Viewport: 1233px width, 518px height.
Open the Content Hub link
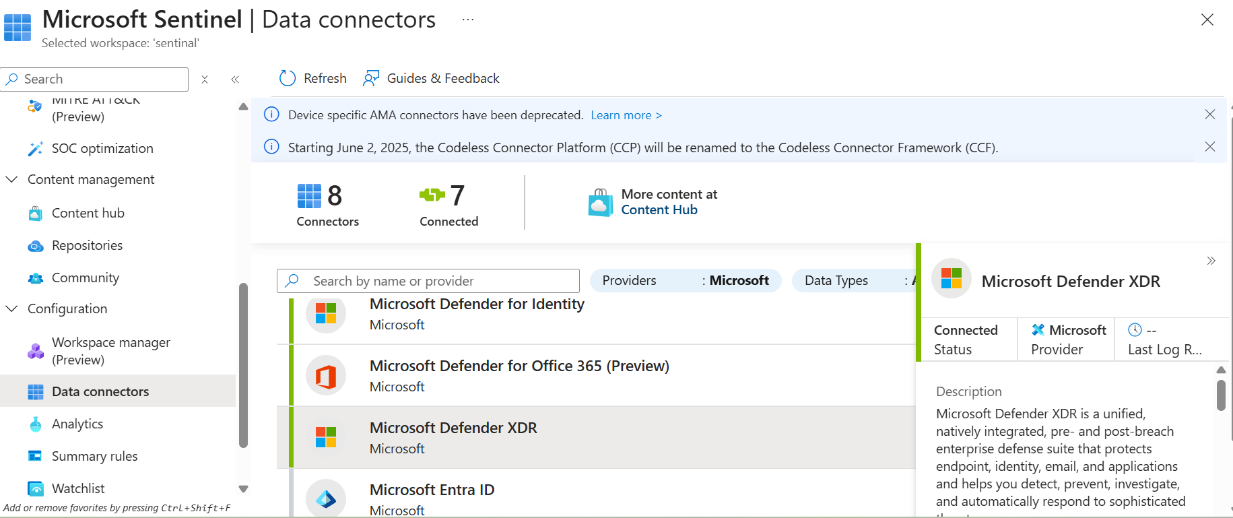point(659,209)
